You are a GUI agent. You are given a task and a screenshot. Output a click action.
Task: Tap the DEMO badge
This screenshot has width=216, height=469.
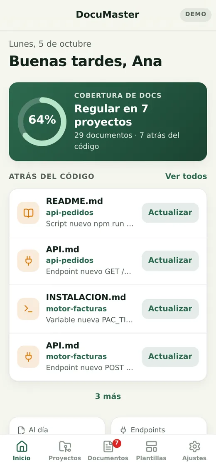[x=196, y=14]
